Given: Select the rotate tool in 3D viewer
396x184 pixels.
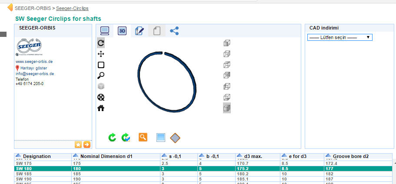Looking at the screenshot, I should [x=101, y=43].
